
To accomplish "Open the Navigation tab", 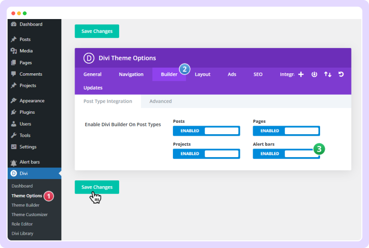I will (131, 74).
